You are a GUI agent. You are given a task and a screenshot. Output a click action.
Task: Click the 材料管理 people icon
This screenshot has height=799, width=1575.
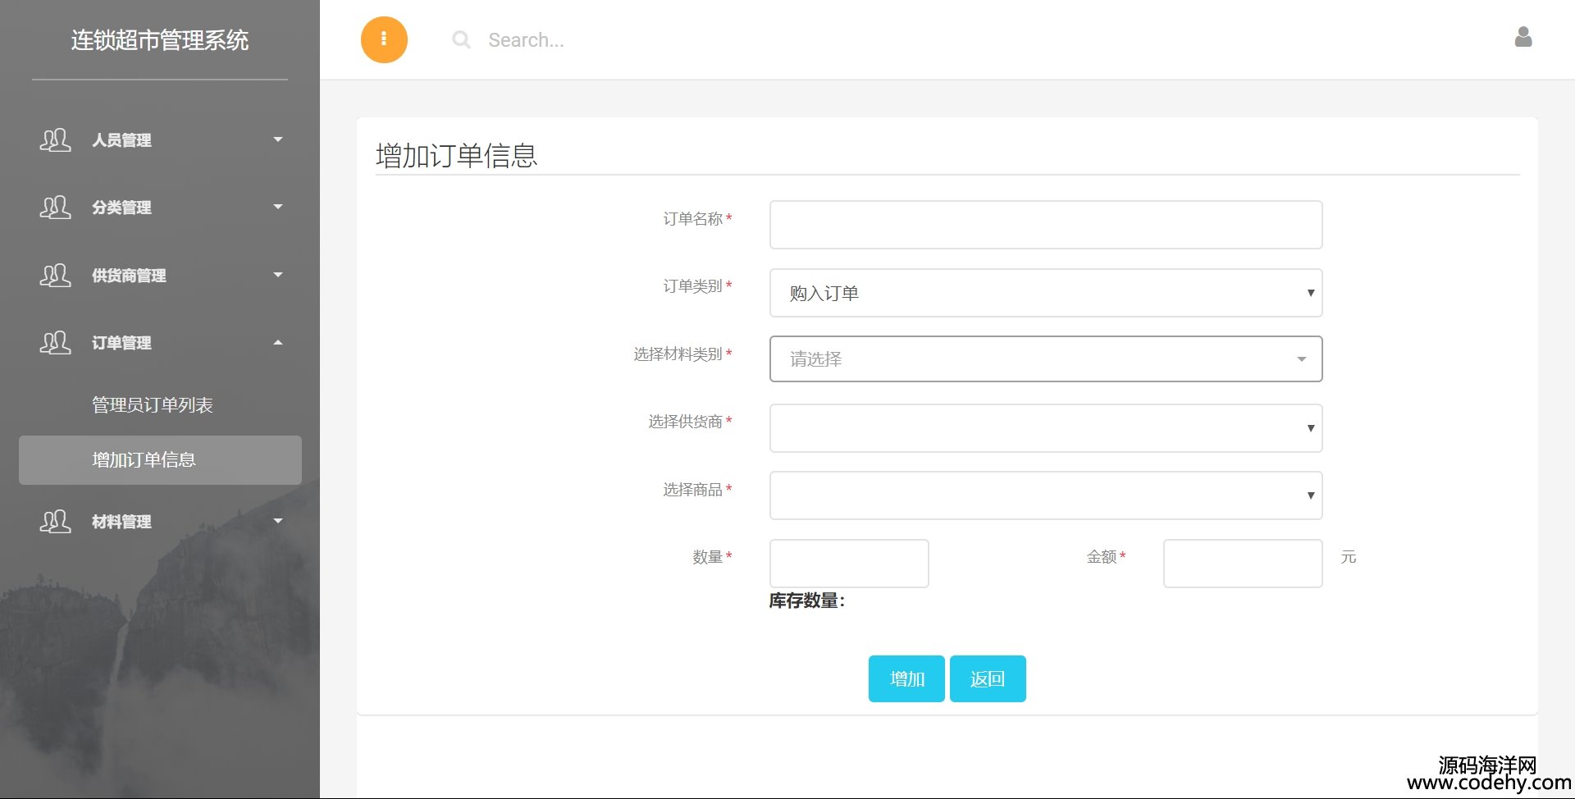[x=55, y=522]
